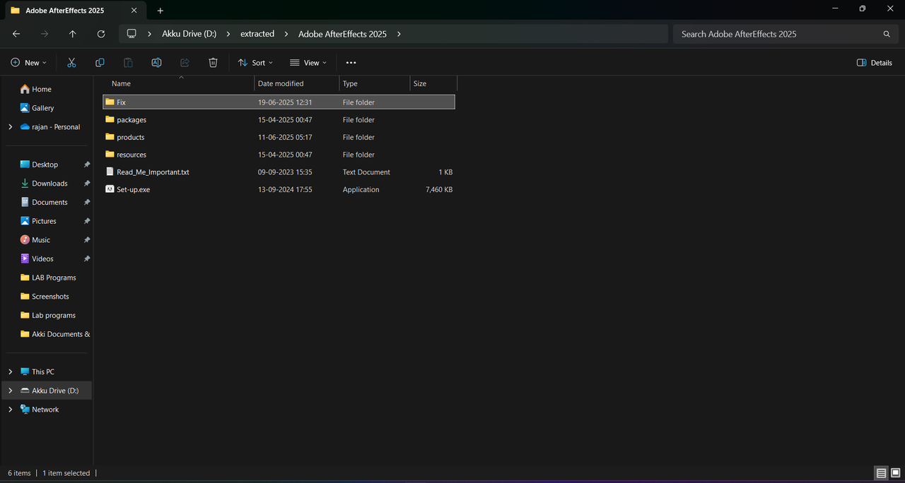Click Akku Drive (D:) in address breadcrumb

pyautogui.click(x=189, y=34)
